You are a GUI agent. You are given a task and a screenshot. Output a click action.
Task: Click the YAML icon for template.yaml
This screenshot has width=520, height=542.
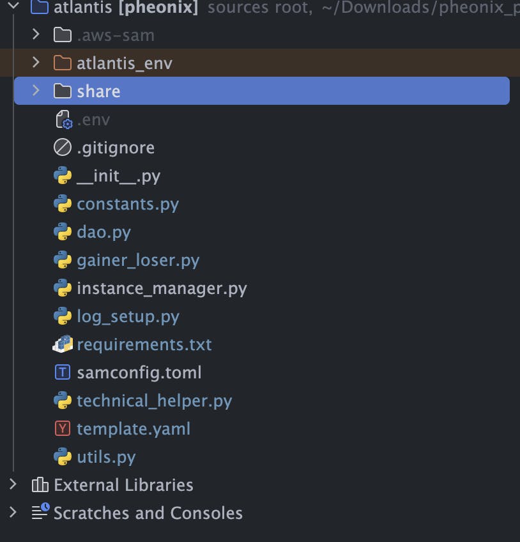click(x=62, y=429)
